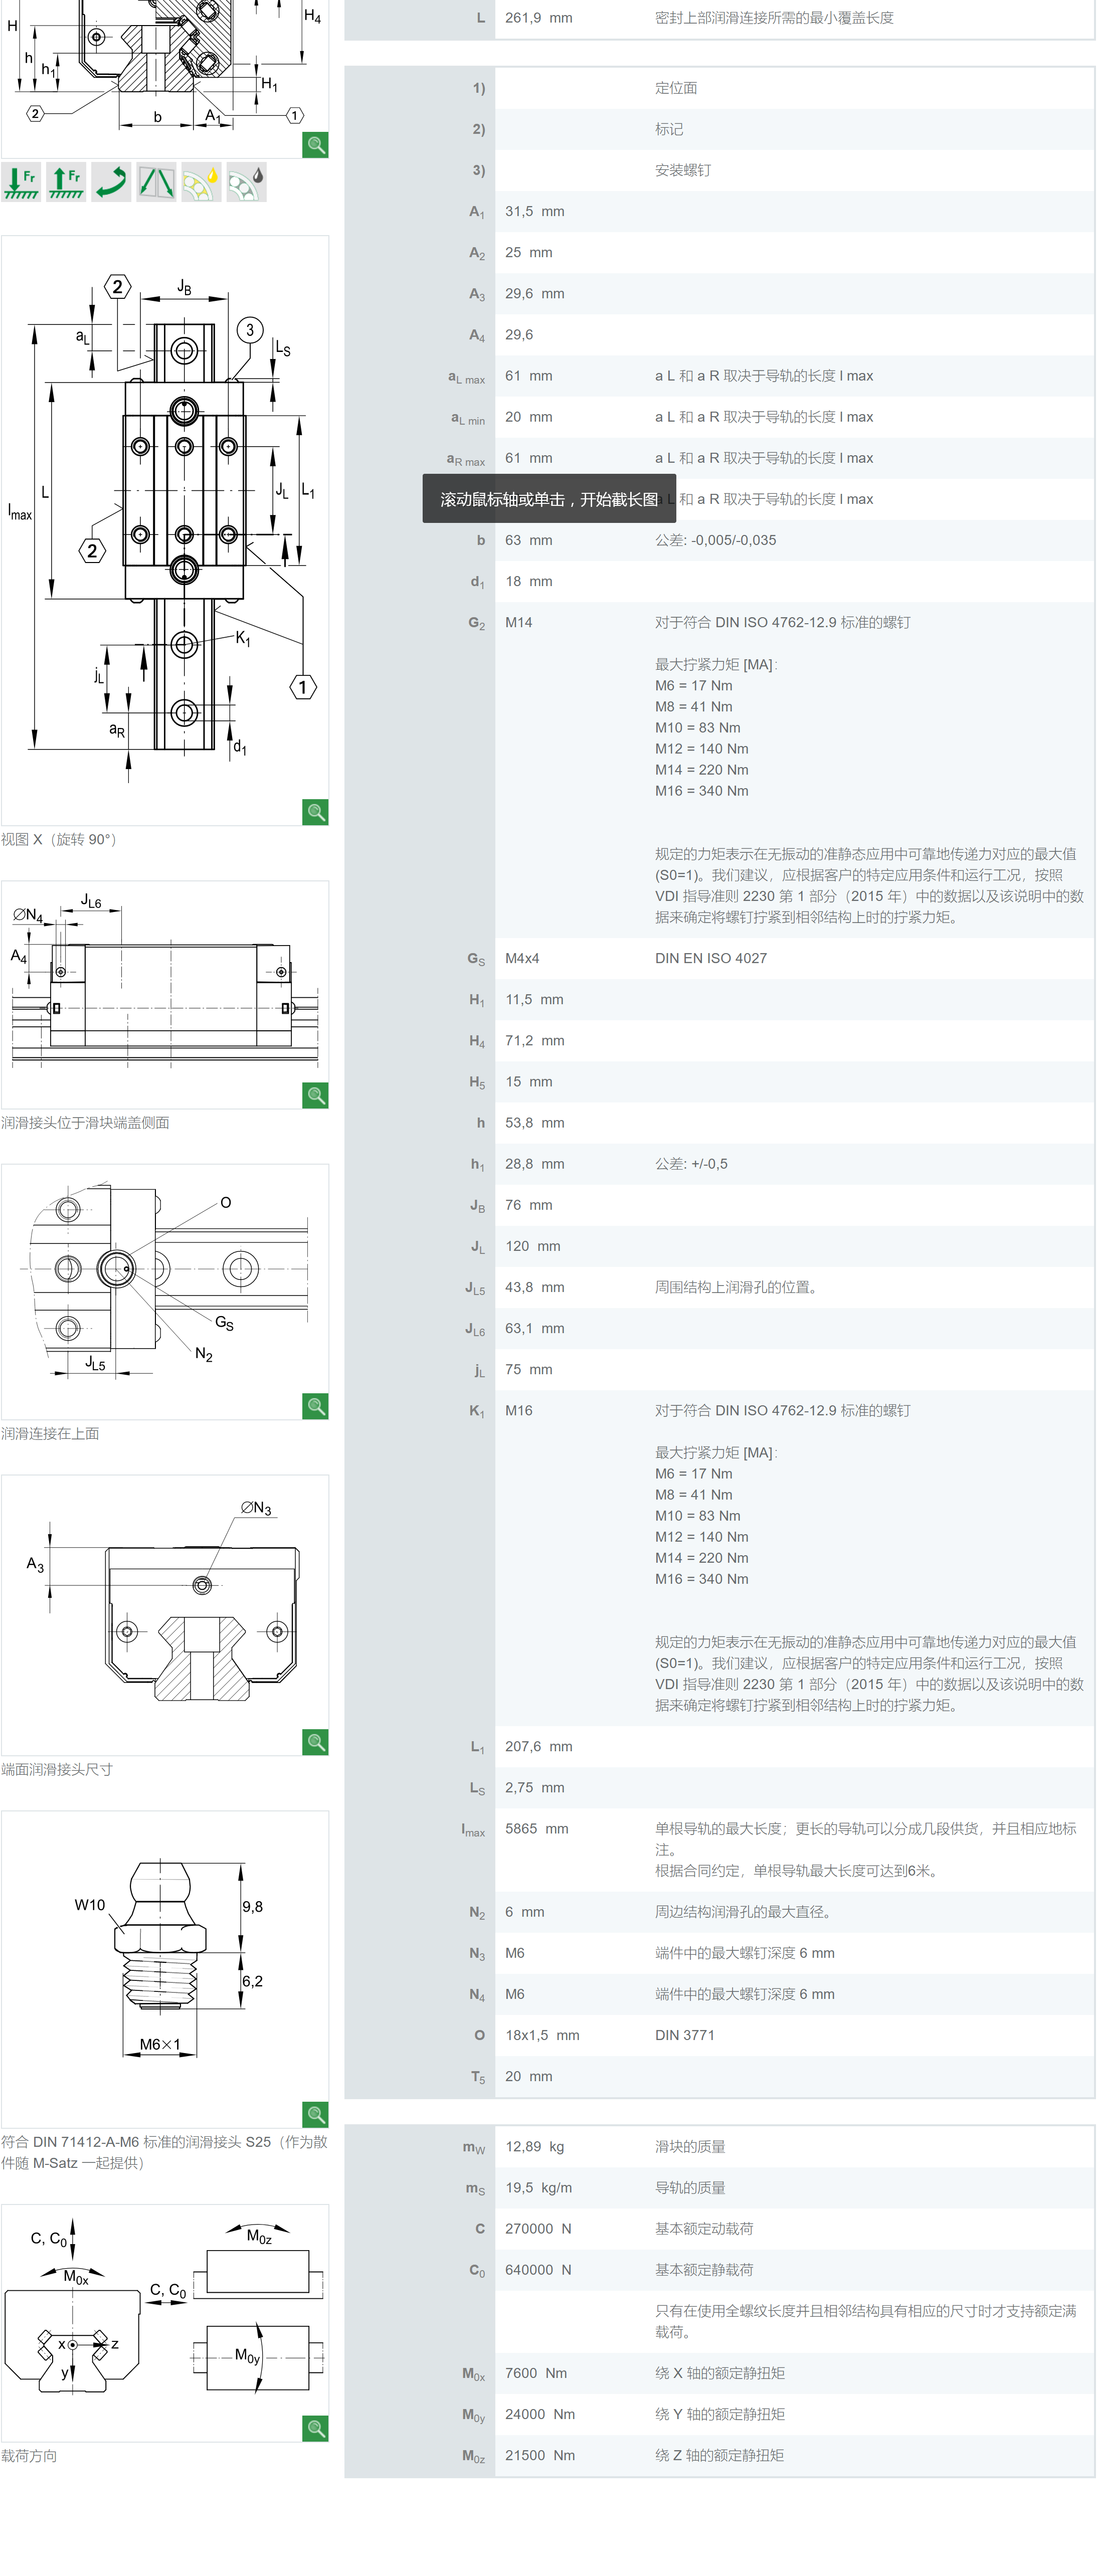
Task: Click the upward radial load Fr icon
Action: 66,182
